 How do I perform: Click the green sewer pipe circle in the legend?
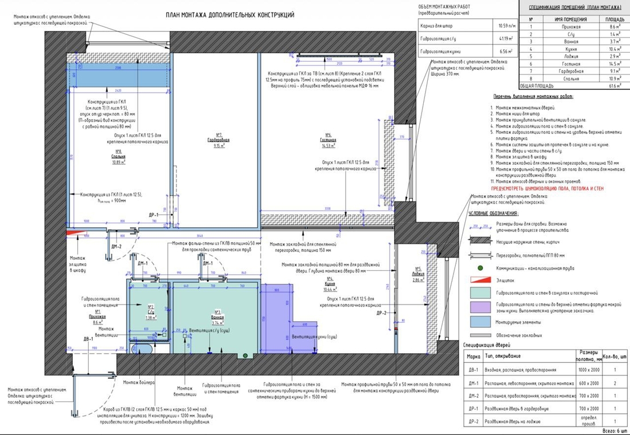click(x=481, y=268)
